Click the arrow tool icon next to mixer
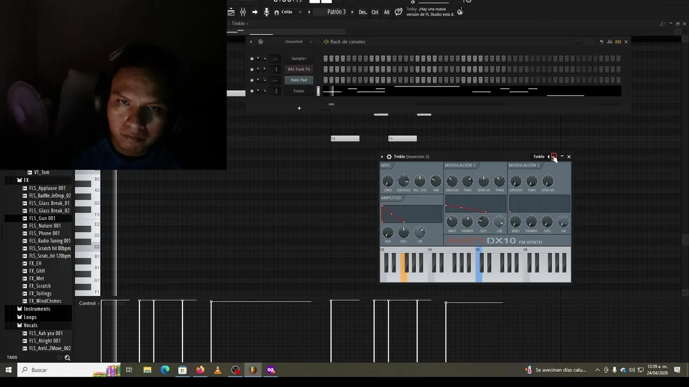This screenshot has height=387, width=689. 255,12
